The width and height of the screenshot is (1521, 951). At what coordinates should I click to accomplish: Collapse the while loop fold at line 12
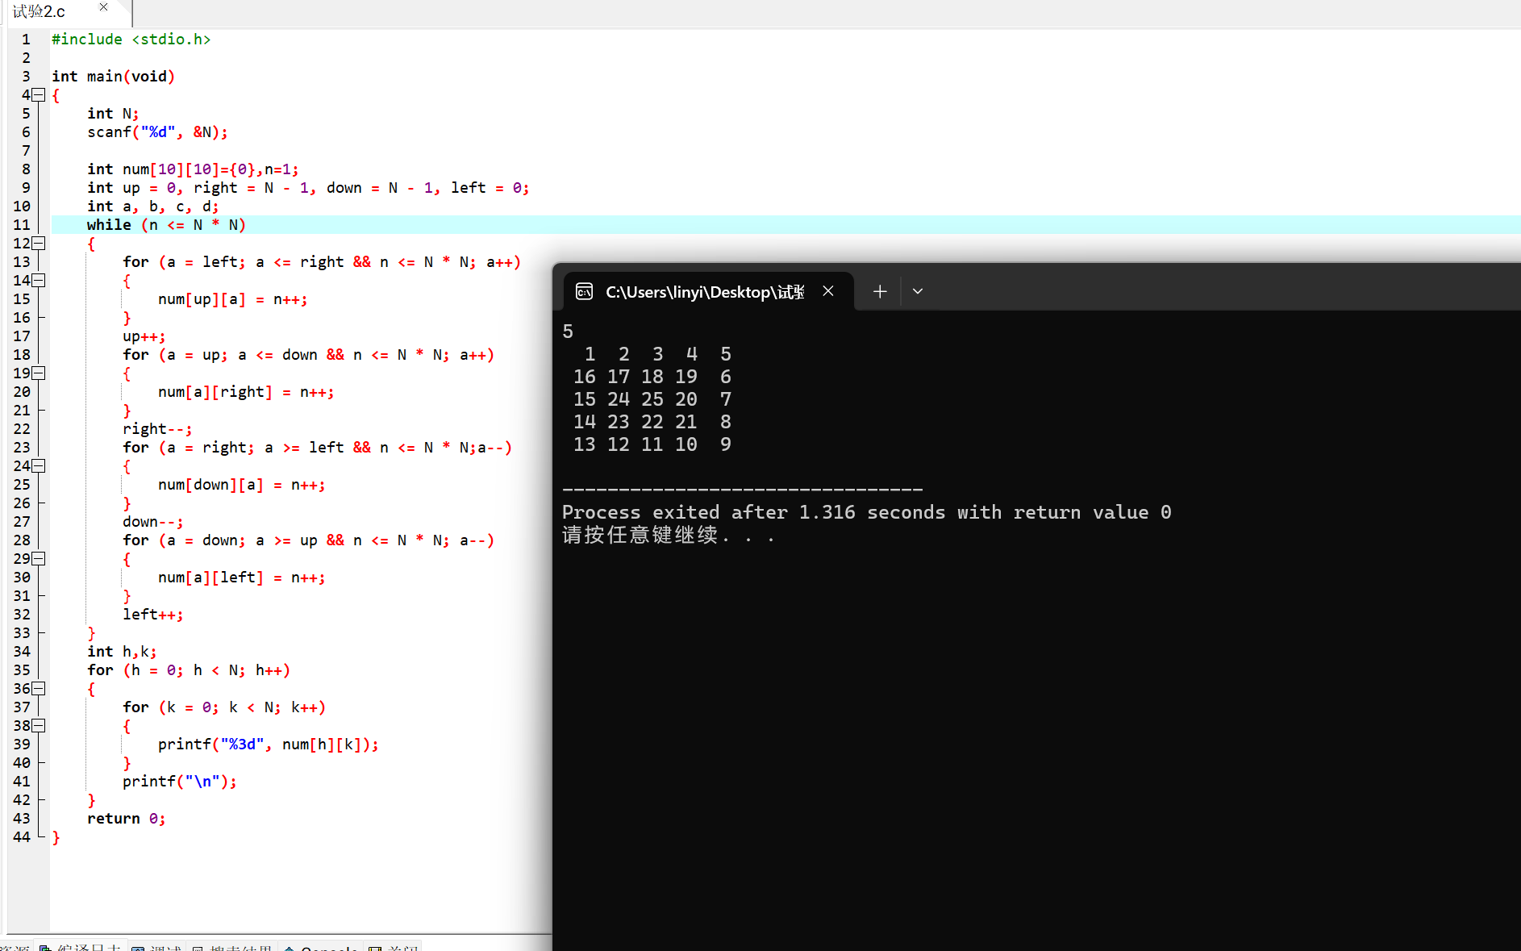[x=38, y=243]
